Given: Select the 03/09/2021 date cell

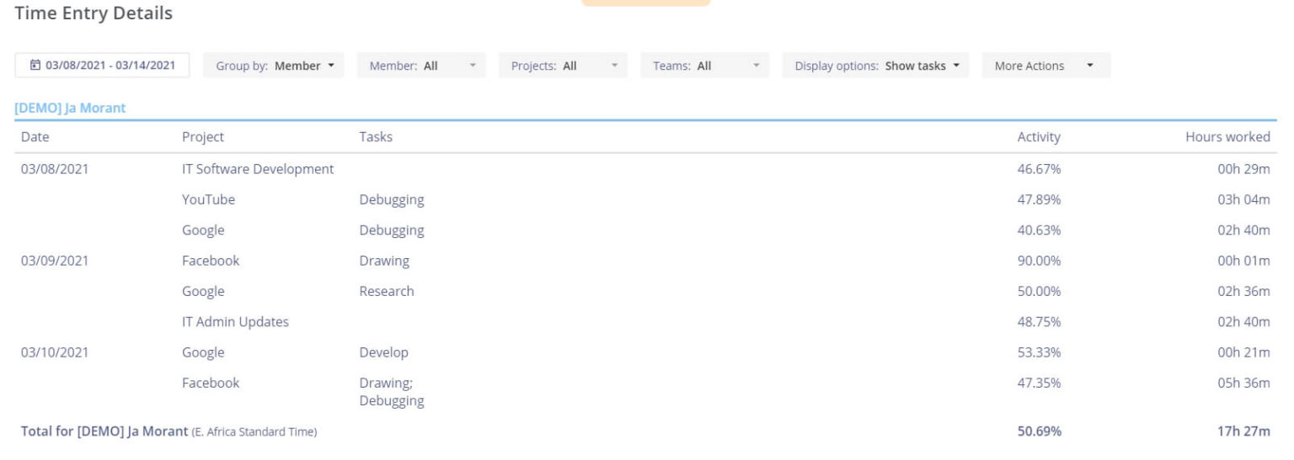Looking at the screenshot, I should point(55,261).
